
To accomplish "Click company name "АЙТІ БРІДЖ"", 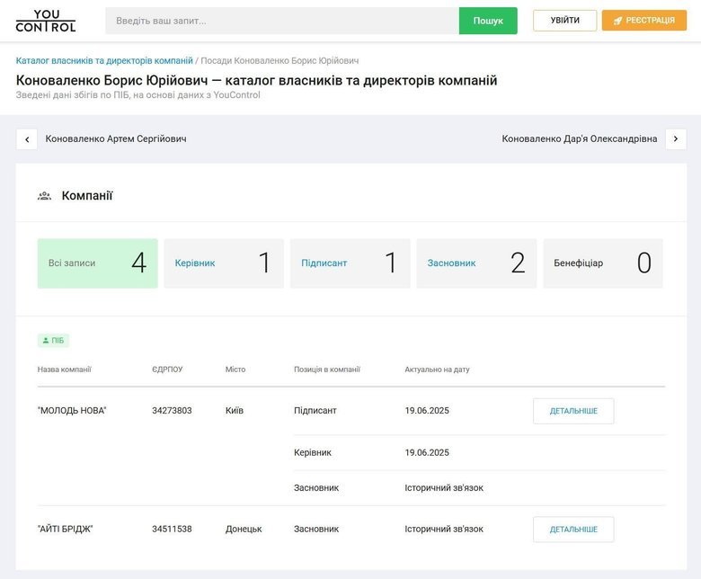I will tap(66, 529).
